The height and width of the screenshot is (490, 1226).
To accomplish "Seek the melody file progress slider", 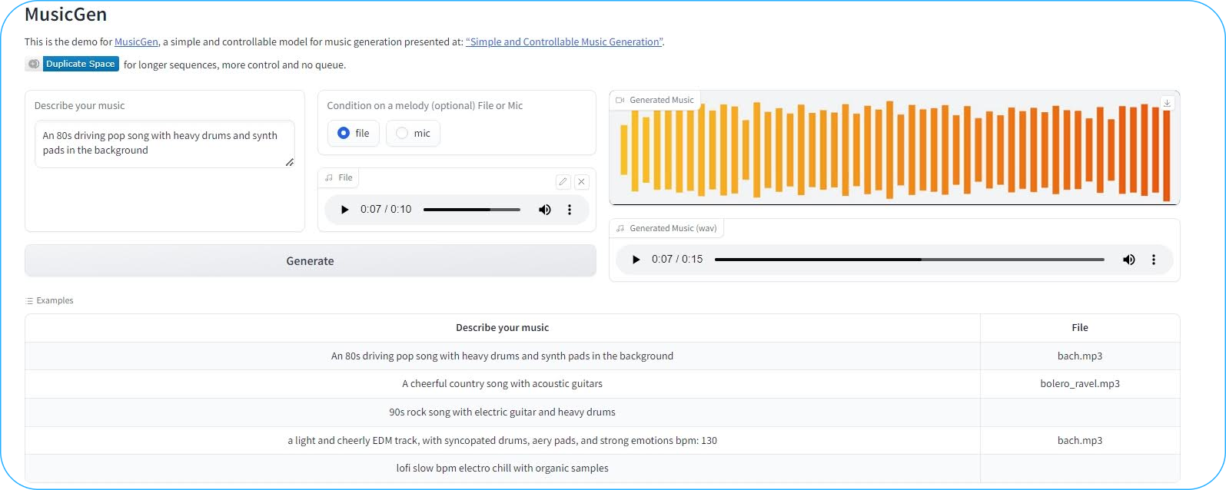I will (472, 210).
